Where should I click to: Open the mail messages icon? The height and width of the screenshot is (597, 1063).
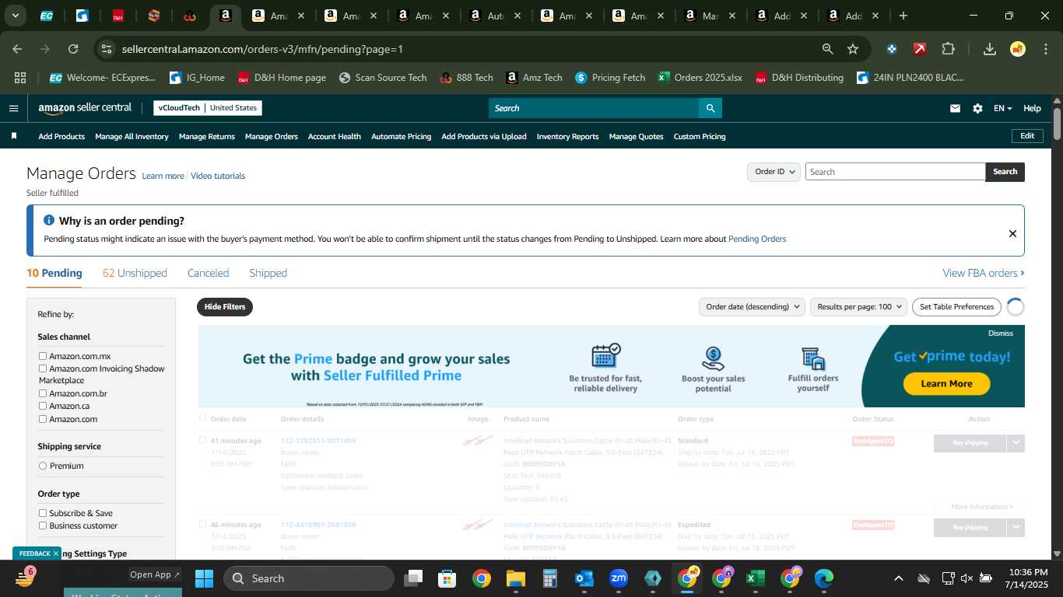pyautogui.click(x=955, y=109)
